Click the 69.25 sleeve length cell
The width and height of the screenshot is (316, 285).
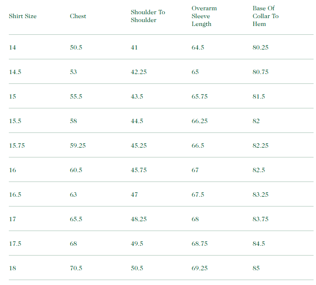coord(200,268)
